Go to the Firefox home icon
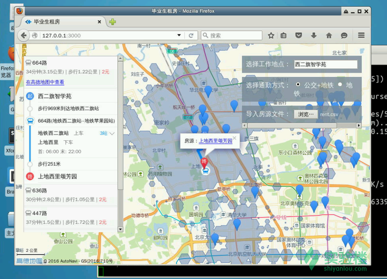This screenshot has height=279, width=387. click(x=329, y=35)
